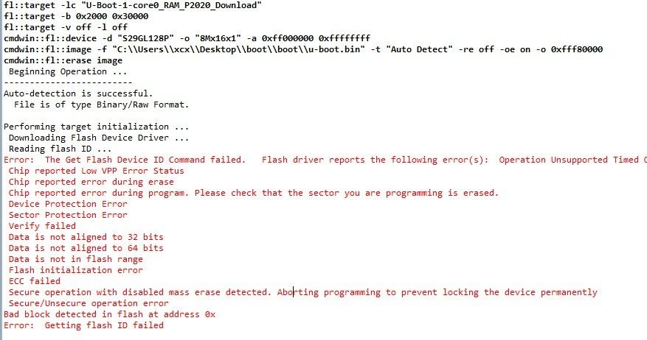Click the Data not aligned to 64 bits line
This screenshot has width=647, height=340.
click(x=86, y=248)
